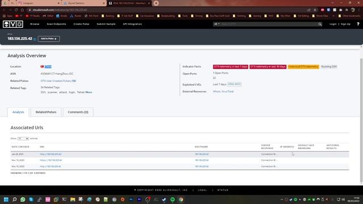The image size is (363, 204).
Task: Click the small icon beside IP 183.136.225.42
Action: pos(35,39)
